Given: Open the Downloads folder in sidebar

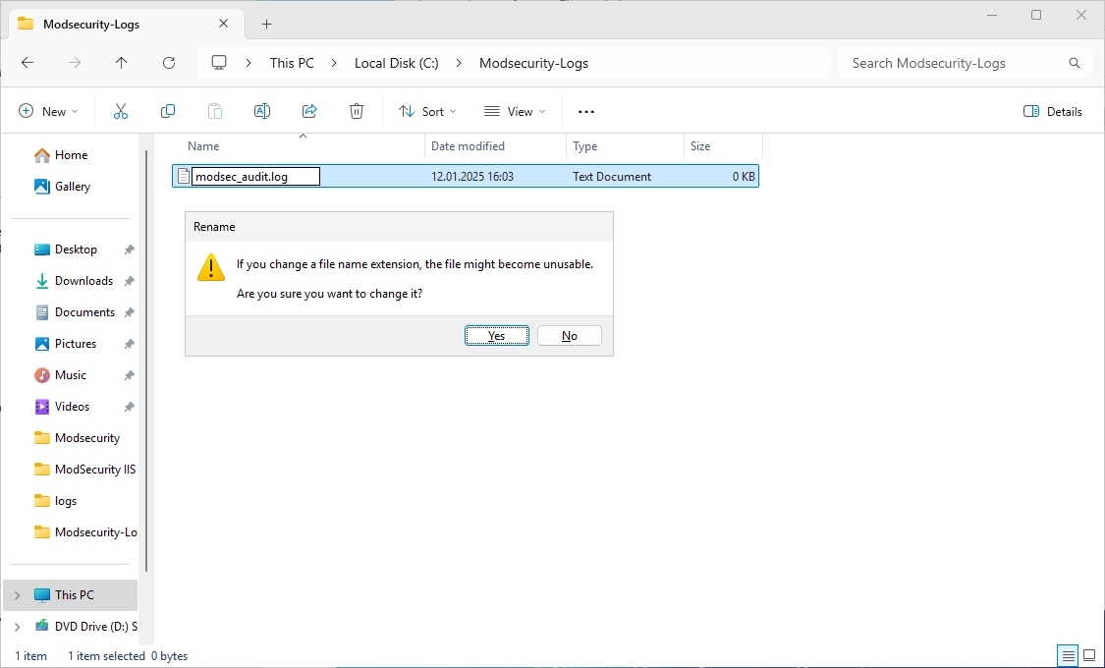Looking at the screenshot, I should point(83,281).
